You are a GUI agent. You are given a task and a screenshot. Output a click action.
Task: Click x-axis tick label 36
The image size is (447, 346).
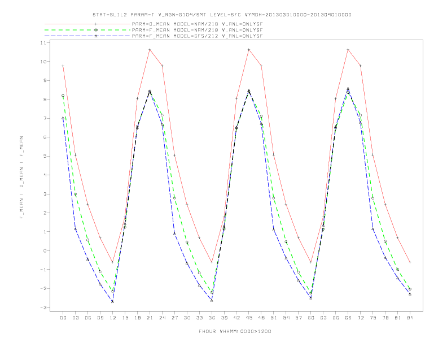pyautogui.click(x=212, y=318)
